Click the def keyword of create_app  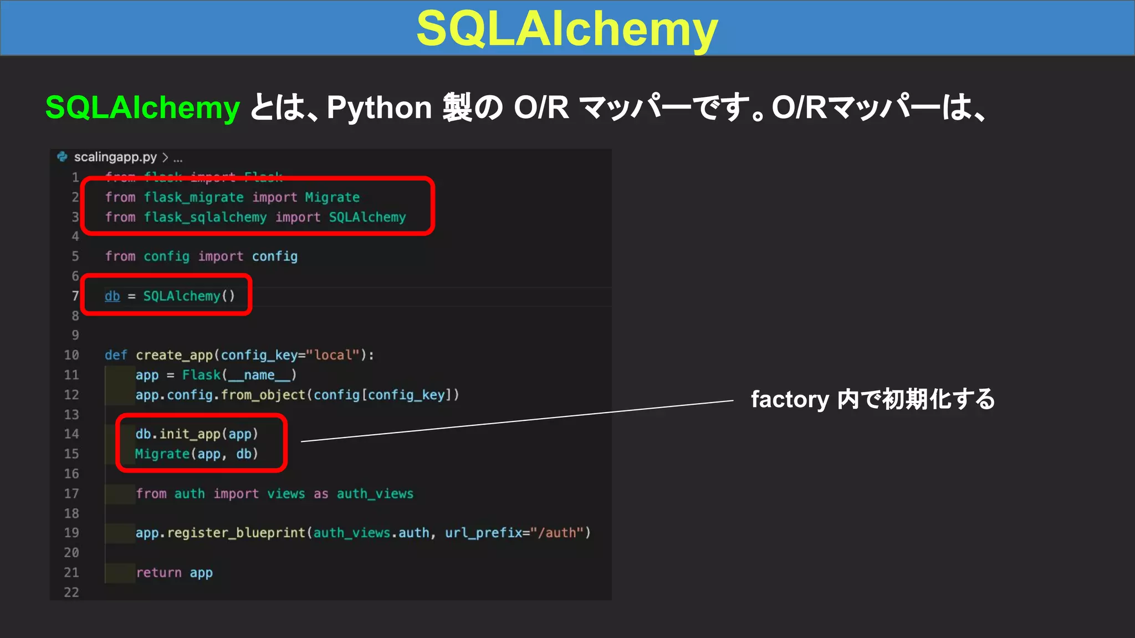click(116, 355)
